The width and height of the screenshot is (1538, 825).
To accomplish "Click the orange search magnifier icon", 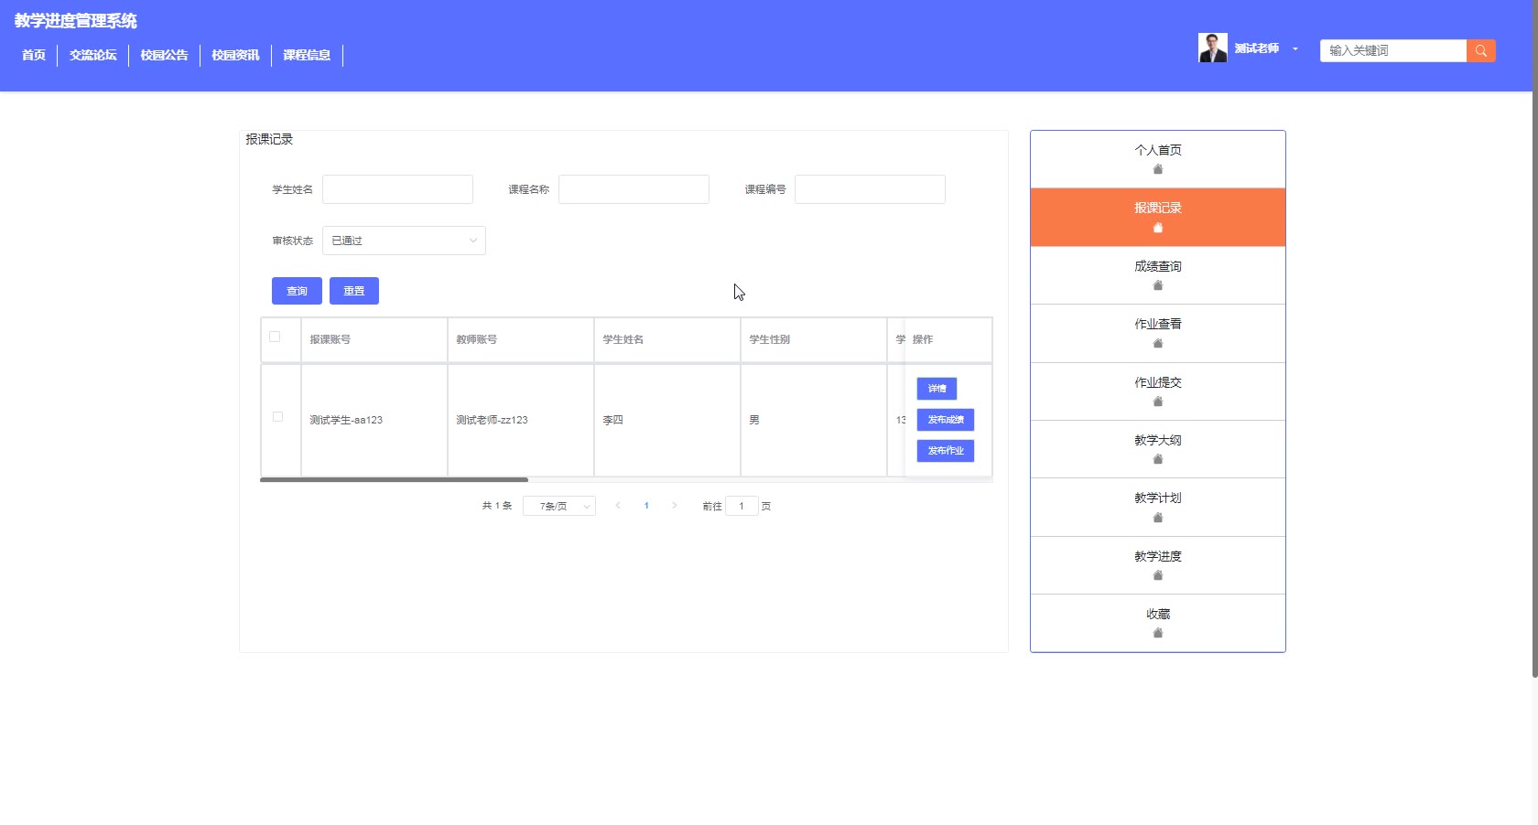I will click(x=1480, y=50).
